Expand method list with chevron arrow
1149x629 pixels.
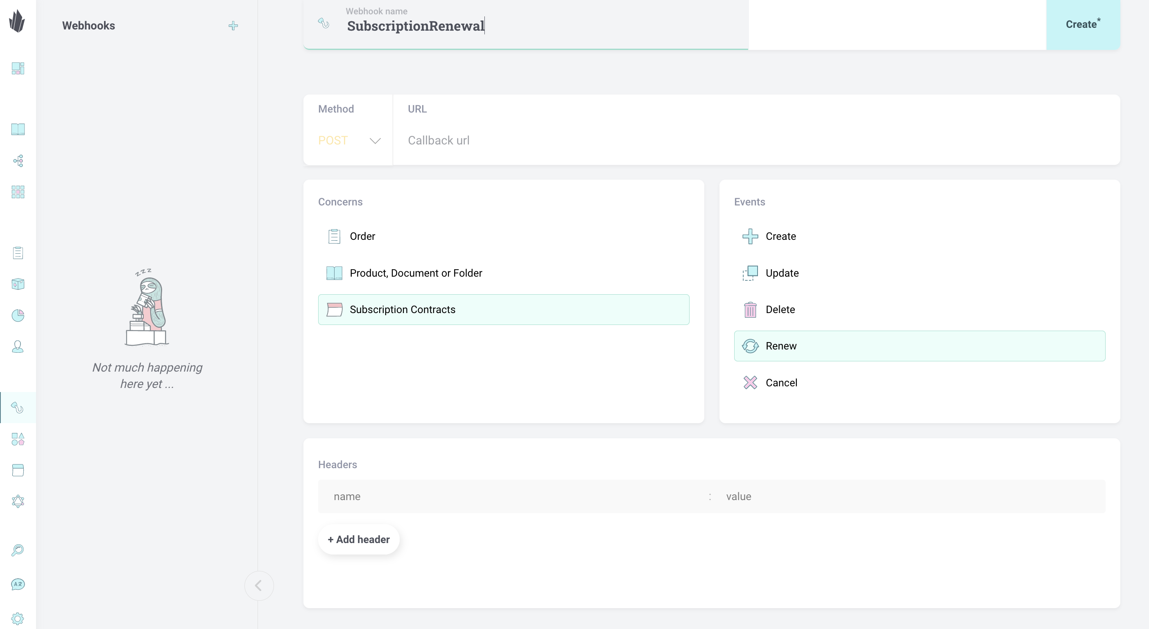click(x=375, y=141)
